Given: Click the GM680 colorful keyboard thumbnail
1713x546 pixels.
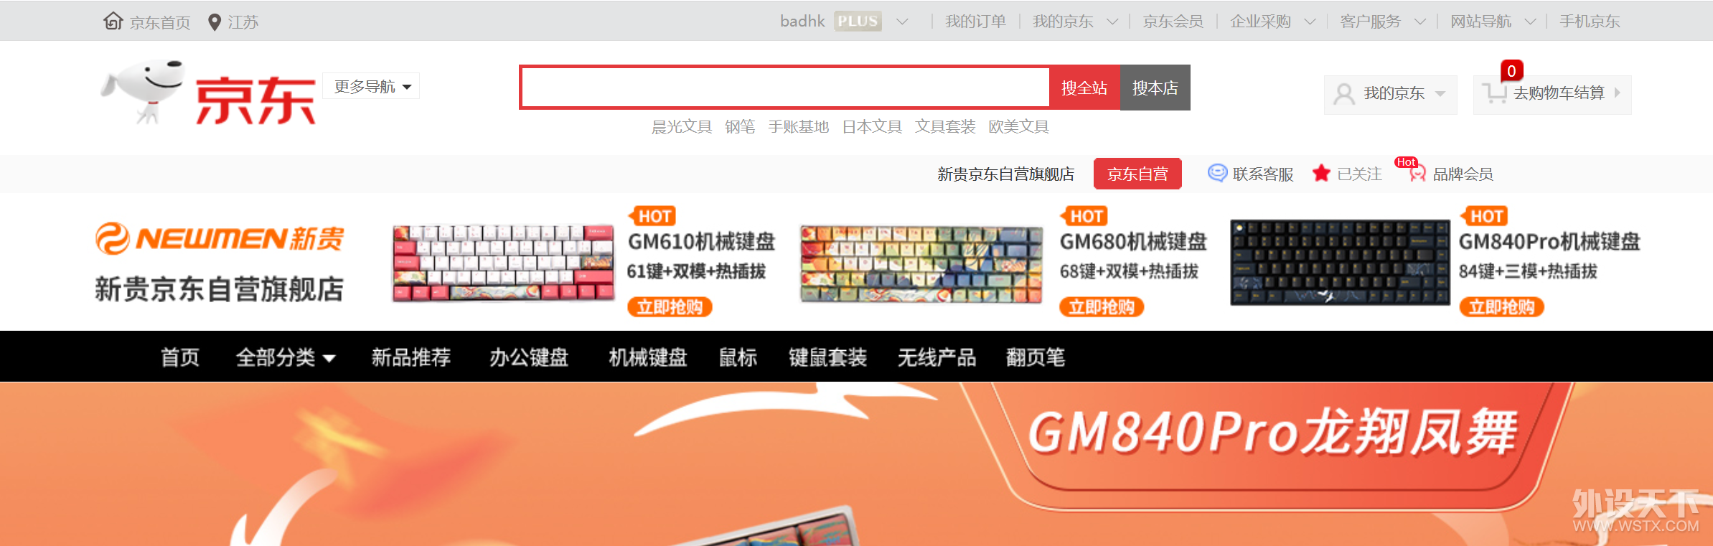Looking at the screenshot, I should click(921, 263).
